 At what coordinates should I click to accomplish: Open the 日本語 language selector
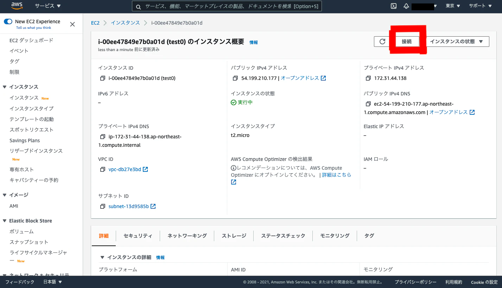tap(53, 282)
